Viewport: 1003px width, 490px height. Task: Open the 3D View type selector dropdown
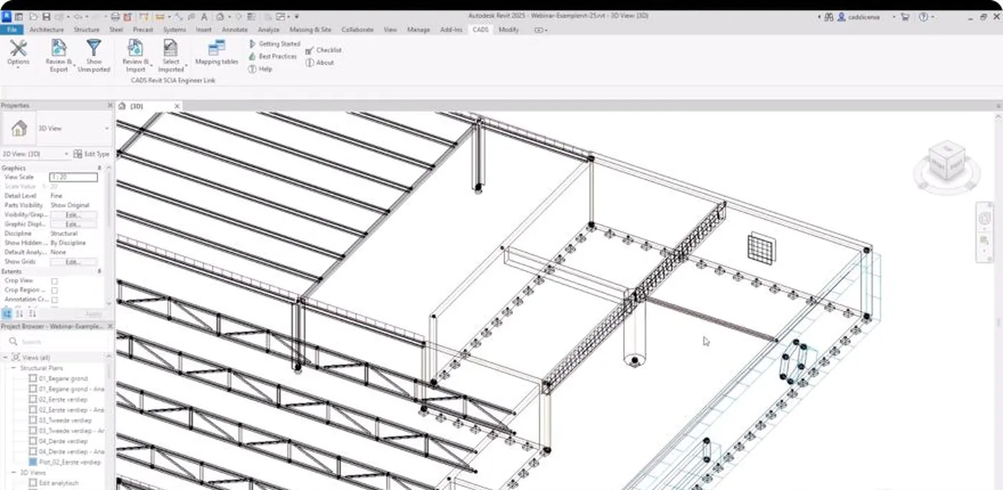coord(107,128)
